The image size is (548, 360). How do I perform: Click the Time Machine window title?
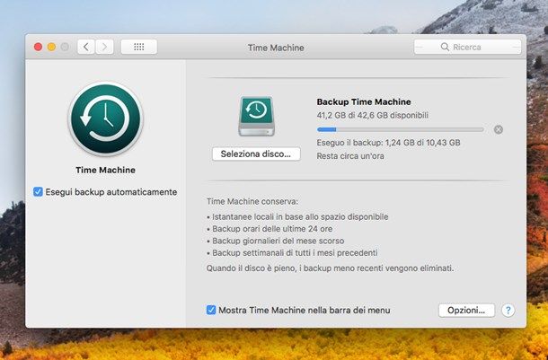click(x=276, y=48)
